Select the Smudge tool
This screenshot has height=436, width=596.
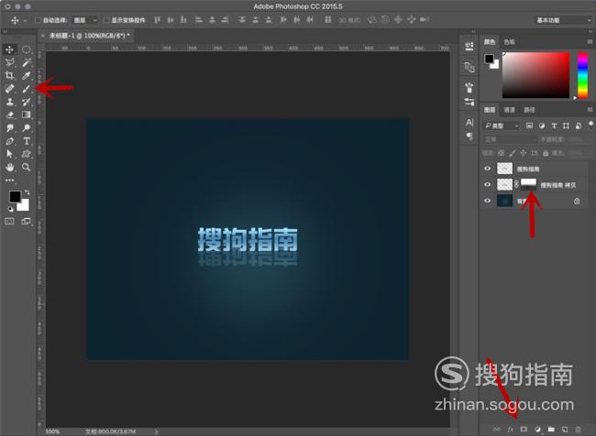9,128
